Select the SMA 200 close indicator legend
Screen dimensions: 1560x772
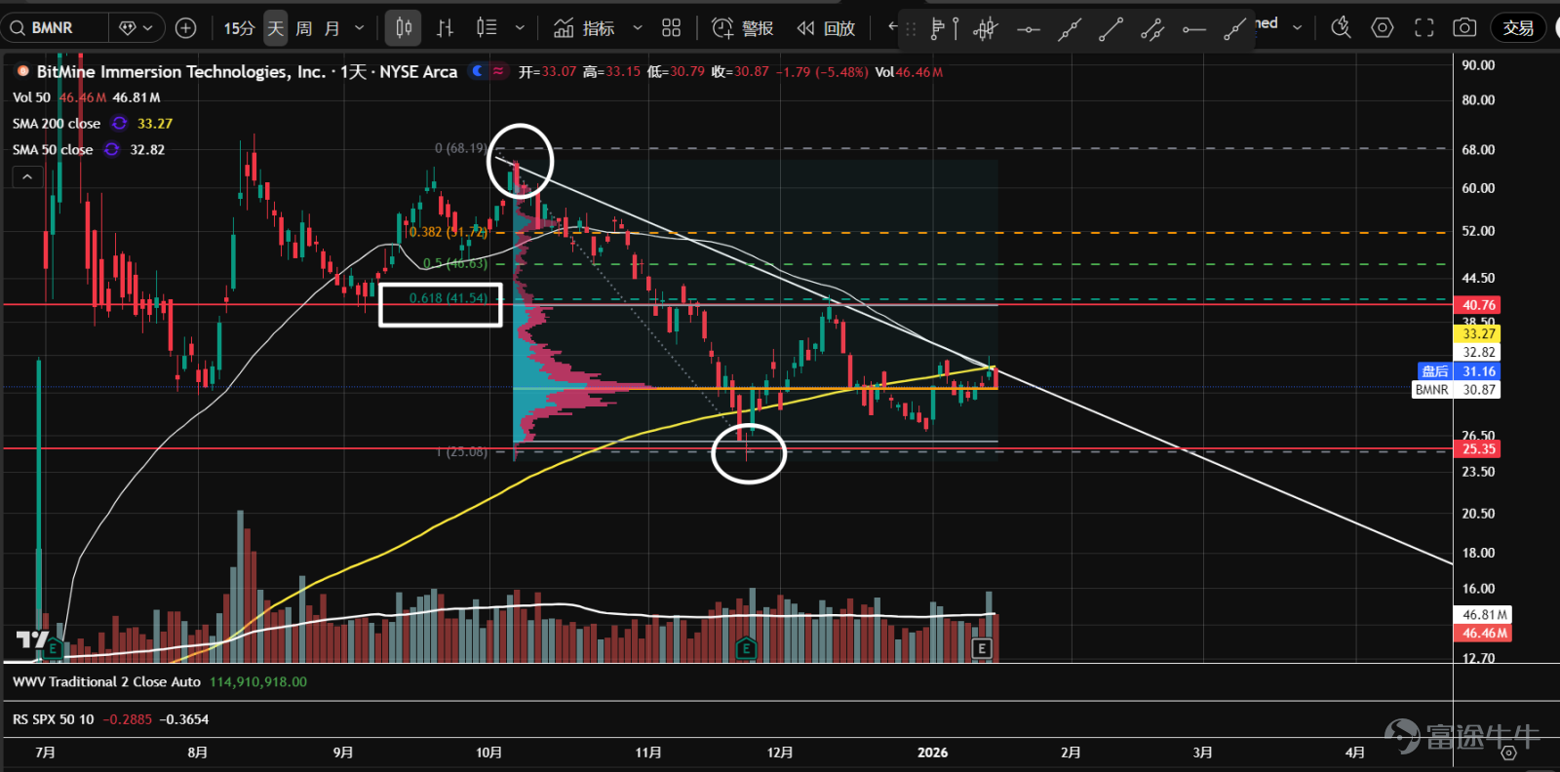[x=57, y=124]
